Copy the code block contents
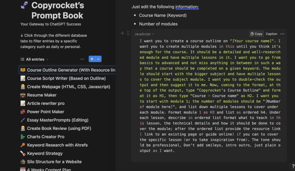Viewport: 295px width, 171px height. (256, 34)
